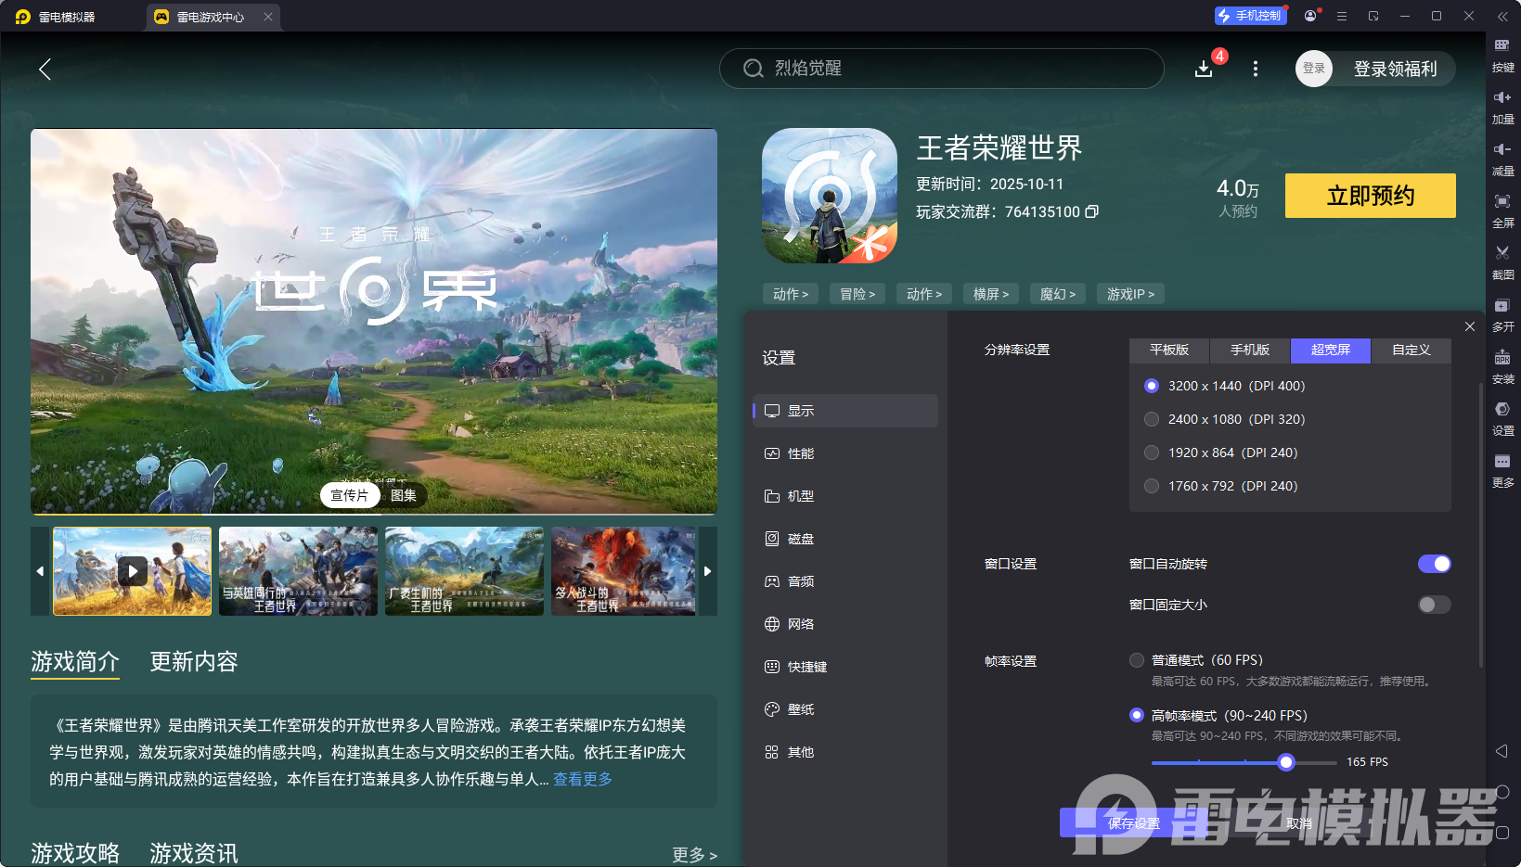Expand the 冒险 game tag dropdown
1521x867 pixels.
857,293
